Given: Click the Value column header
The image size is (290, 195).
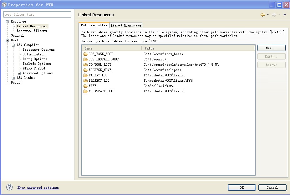Looking at the screenshot, I should coord(198,48).
